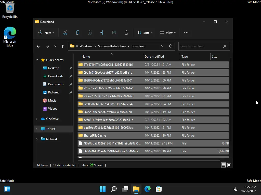This screenshot has height=195, width=261.
Task: Open the View layout dropdown
Action: click(168, 33)
